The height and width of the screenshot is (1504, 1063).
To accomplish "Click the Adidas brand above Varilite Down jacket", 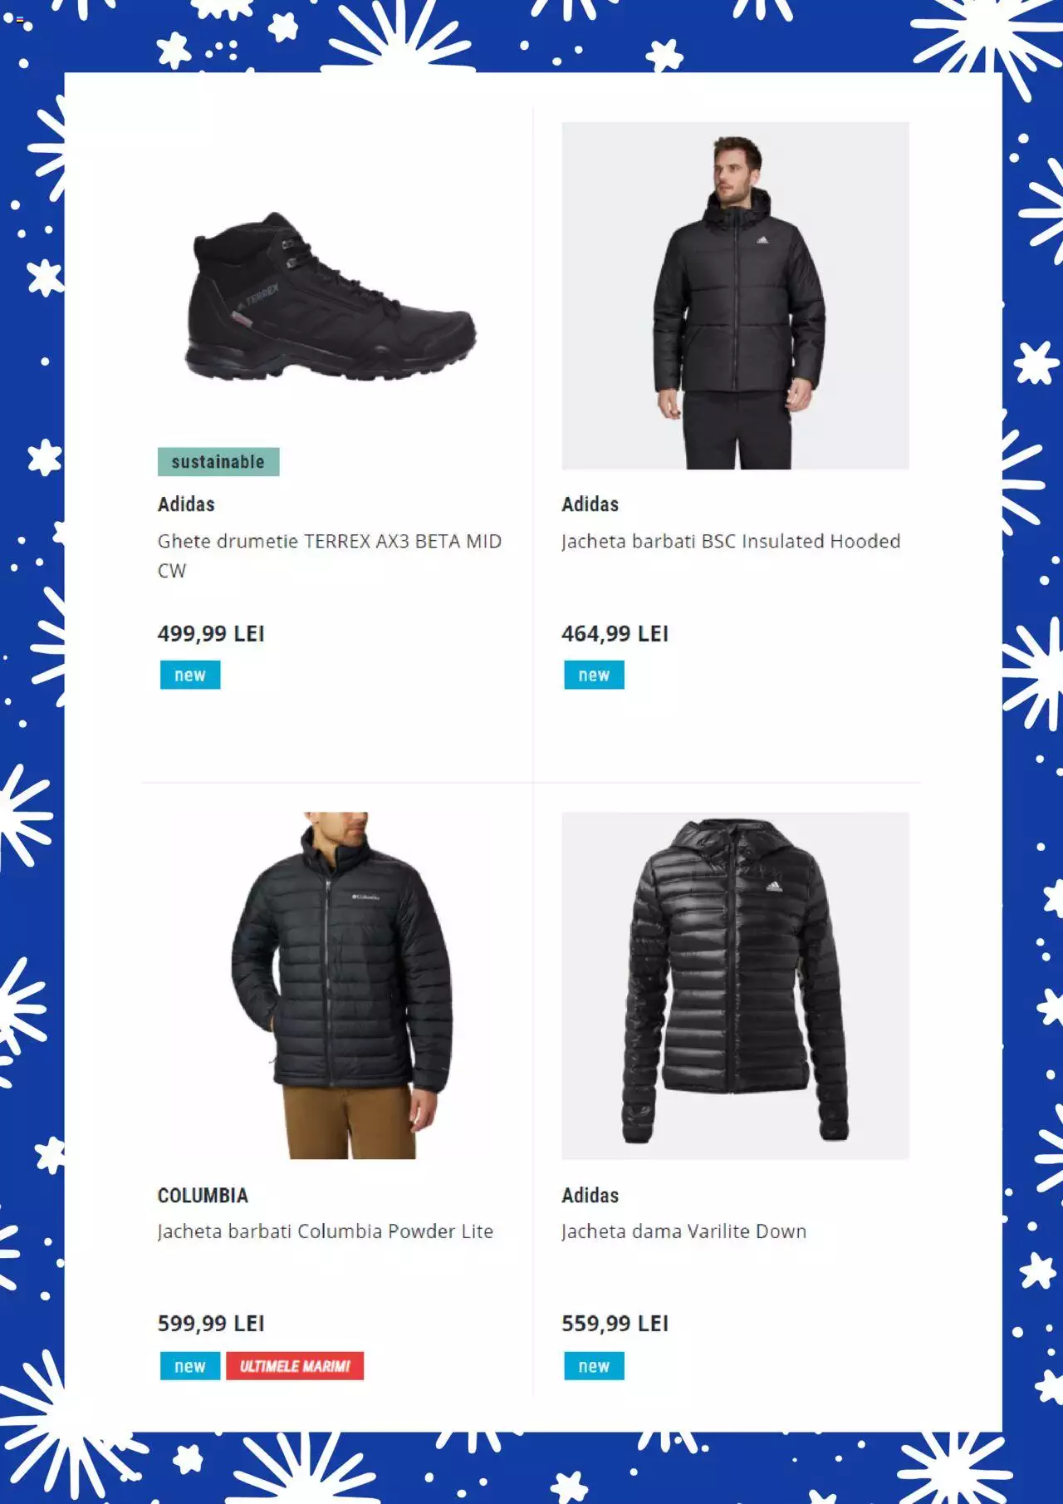I will click(590, 1196).
